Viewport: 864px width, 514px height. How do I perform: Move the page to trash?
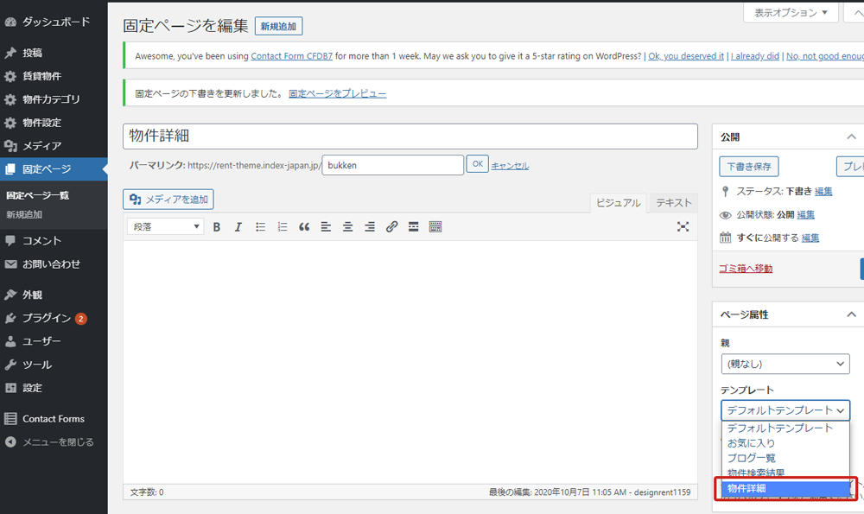pyautogui.click(x=746, y=269)
